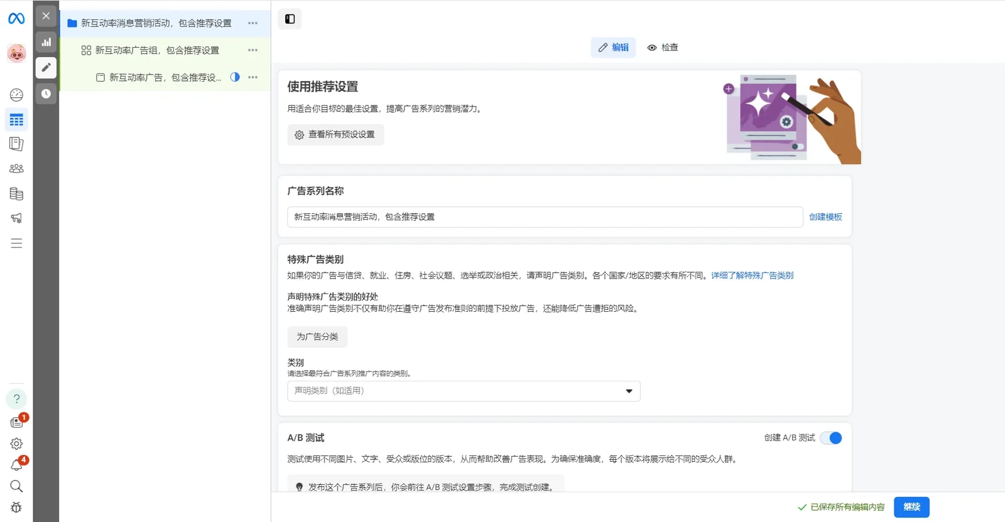This screenshot has height=522, width=1005.
Task: Open the Meta logo home icon
Action: tap(16, 19)
